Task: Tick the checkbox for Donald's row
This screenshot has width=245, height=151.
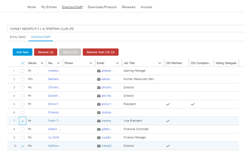Action: coord(22,96)
